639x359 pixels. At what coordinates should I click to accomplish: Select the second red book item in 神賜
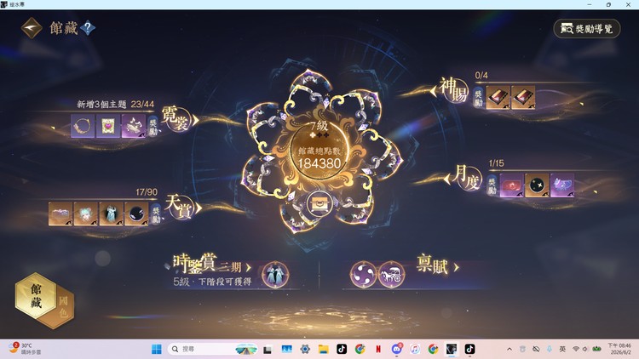coord(523,98)
